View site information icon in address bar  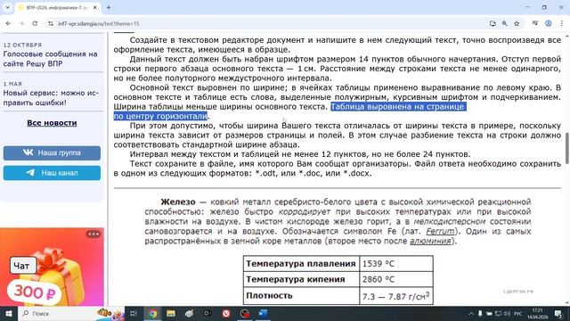[x=51, y=23]
